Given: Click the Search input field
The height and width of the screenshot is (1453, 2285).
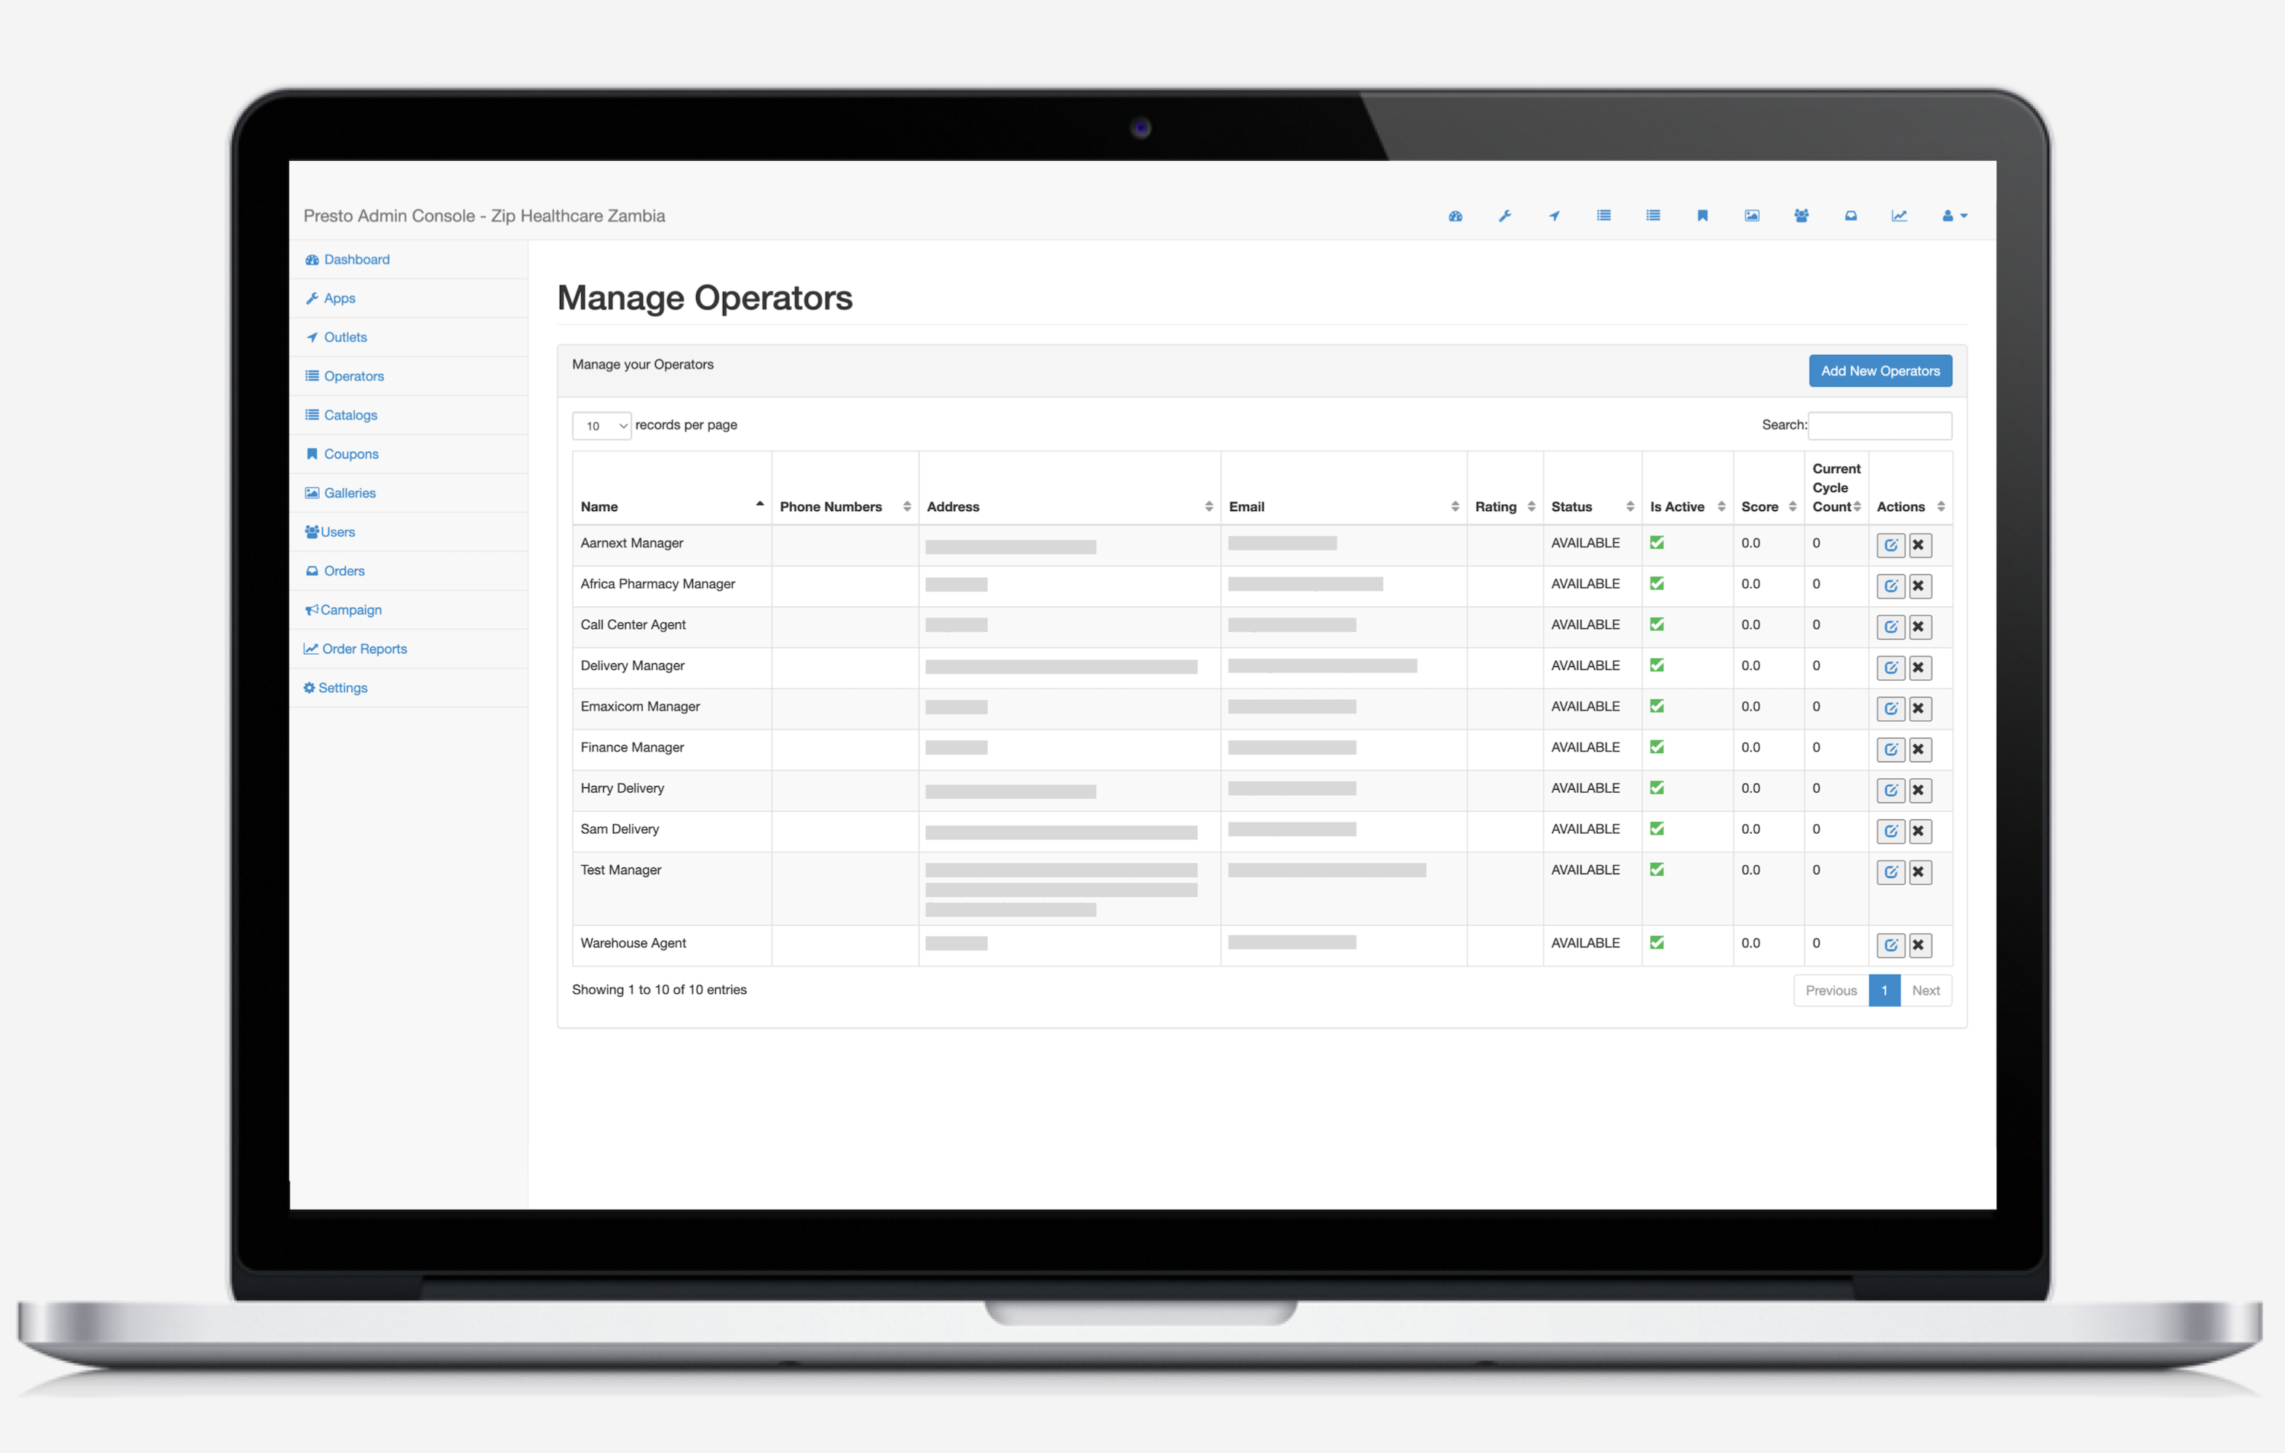Looking at the screenshot, I should click(x=1879, y=424).
